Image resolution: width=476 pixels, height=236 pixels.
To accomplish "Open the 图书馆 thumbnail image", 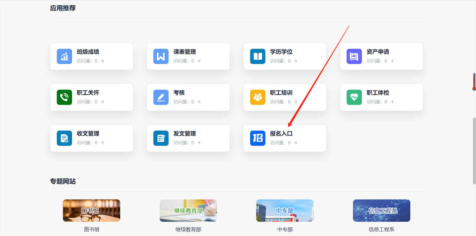I will (x=92, y=211).
